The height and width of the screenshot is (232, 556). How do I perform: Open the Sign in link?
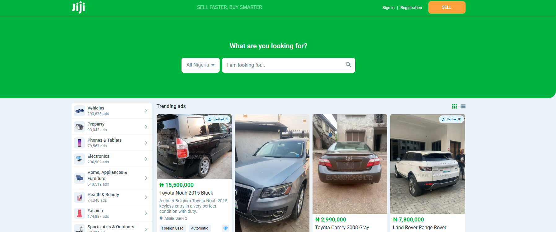tap(388, 7)
